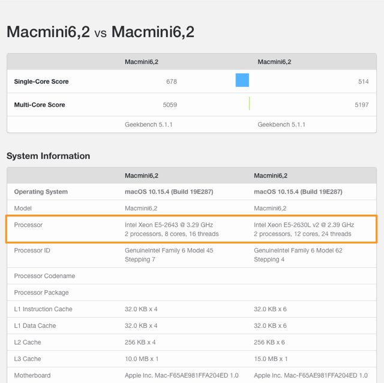Image resolution: width=384 pixels, height=383 pixels.
Task: Click the 10.0 MB x 1 L3 cache value
Action: [142, 359]
